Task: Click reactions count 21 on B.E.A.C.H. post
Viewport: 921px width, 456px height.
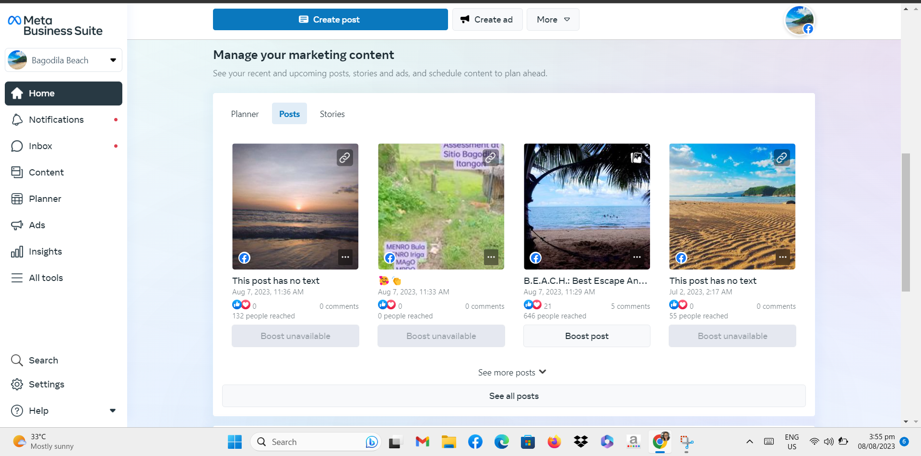Action: pos(547,306)
